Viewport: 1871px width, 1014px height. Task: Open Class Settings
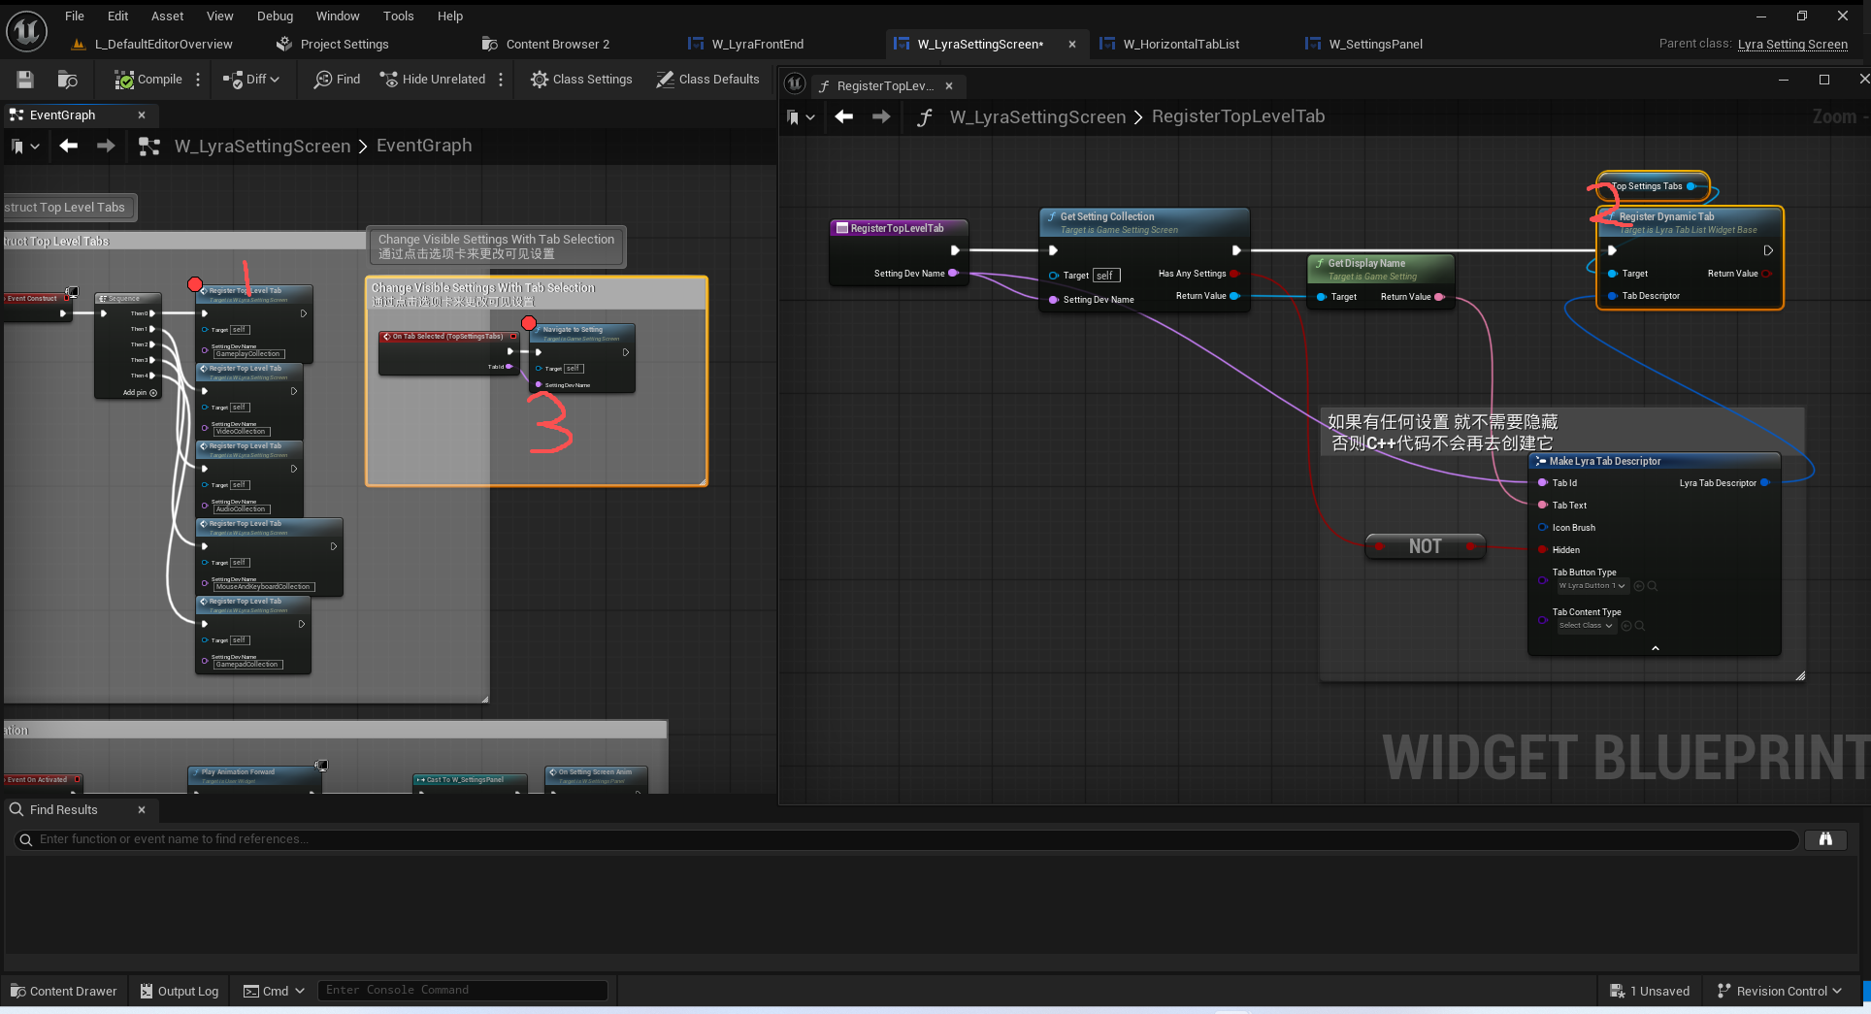[581, 80]
